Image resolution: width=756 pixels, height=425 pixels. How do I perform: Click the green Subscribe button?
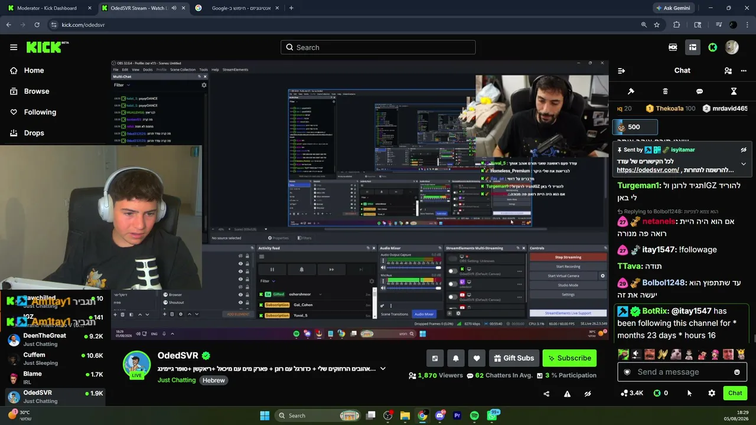coord(569,358)
